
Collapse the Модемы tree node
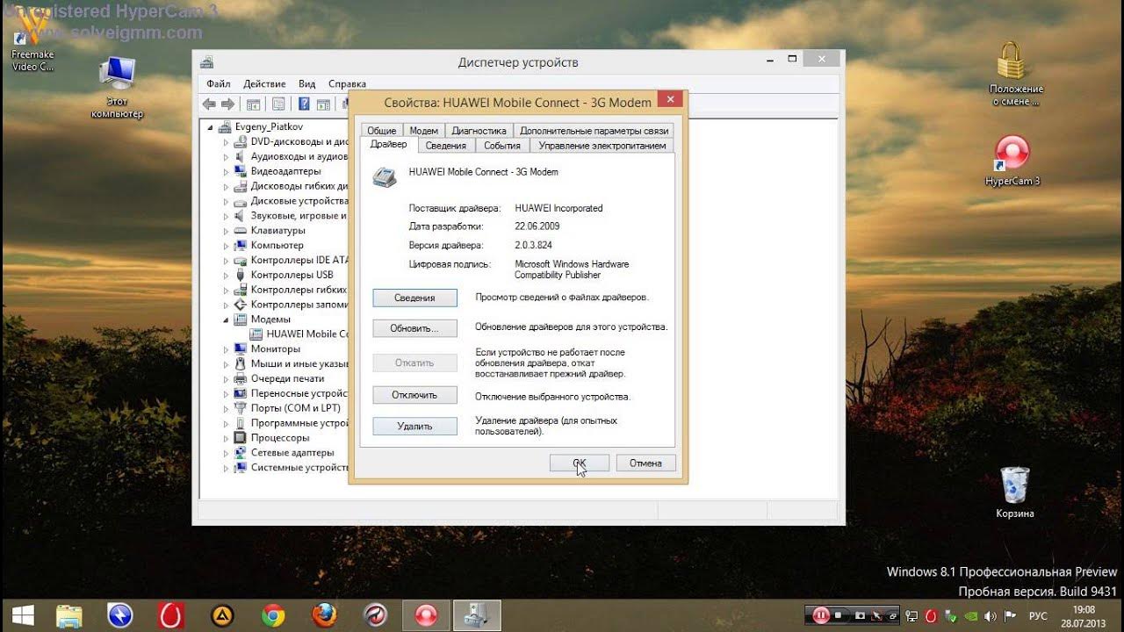click(226, 320)
